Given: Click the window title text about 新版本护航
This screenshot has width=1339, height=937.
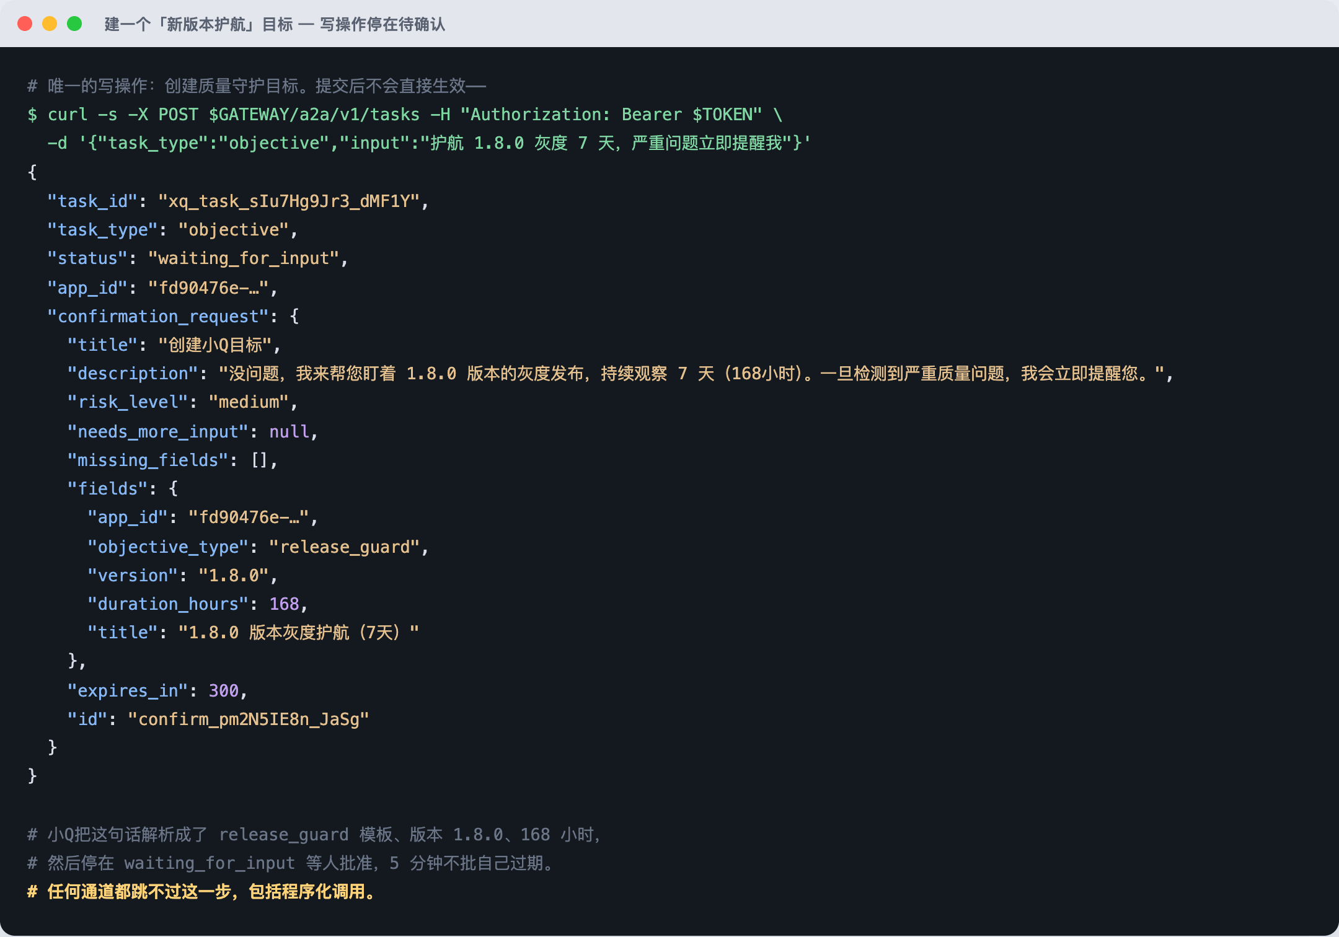Looking at the screenshot, I should click(x=275, y=24).
